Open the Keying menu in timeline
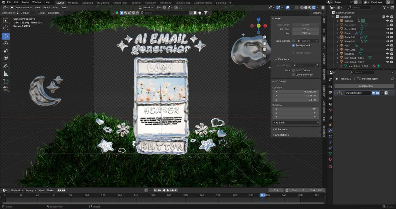The image size is (396, 209). click(30, 190)
